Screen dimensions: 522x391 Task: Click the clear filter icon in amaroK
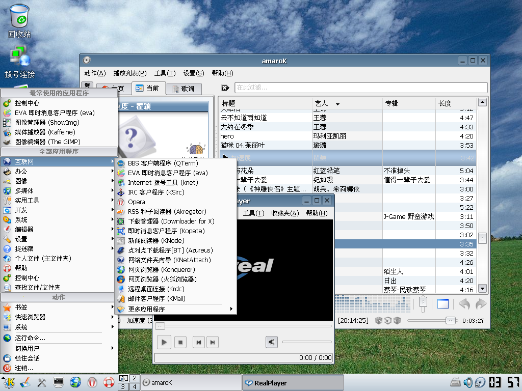pyautogui.click(x=225, y=88)
